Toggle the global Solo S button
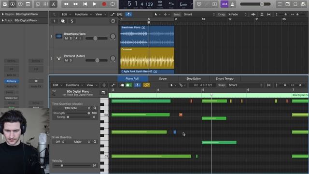The height and width of the screenshot is (174, 309). click(x=72, y=21)
